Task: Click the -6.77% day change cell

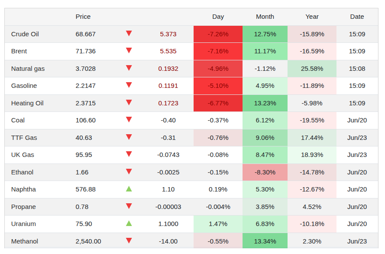Action: (x=218, y=103)
